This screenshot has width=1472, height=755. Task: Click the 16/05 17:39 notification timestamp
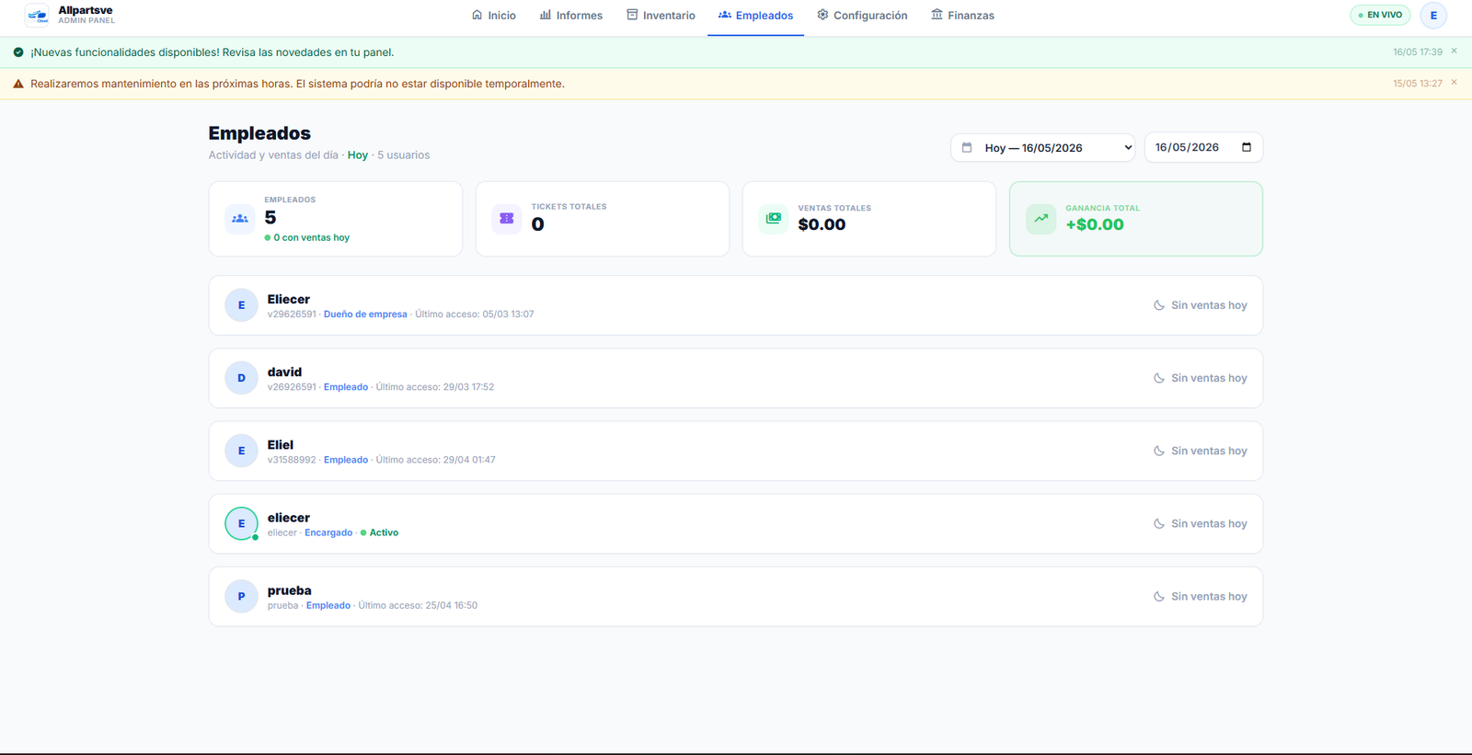[1418, 52]
